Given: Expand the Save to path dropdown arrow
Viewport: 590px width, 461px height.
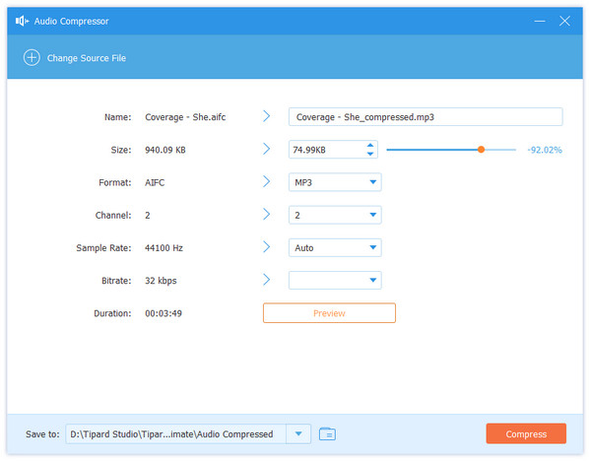Looking at the screenshot, I should tap(298, 433).
